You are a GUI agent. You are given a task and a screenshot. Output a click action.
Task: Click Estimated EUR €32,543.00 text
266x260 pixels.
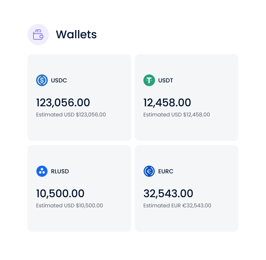(177, 206)
